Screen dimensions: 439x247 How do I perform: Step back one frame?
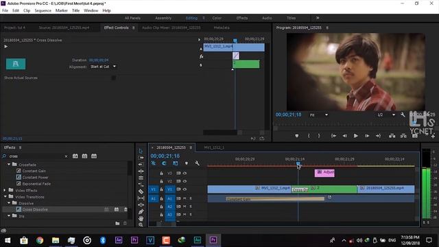pos(344,136)
